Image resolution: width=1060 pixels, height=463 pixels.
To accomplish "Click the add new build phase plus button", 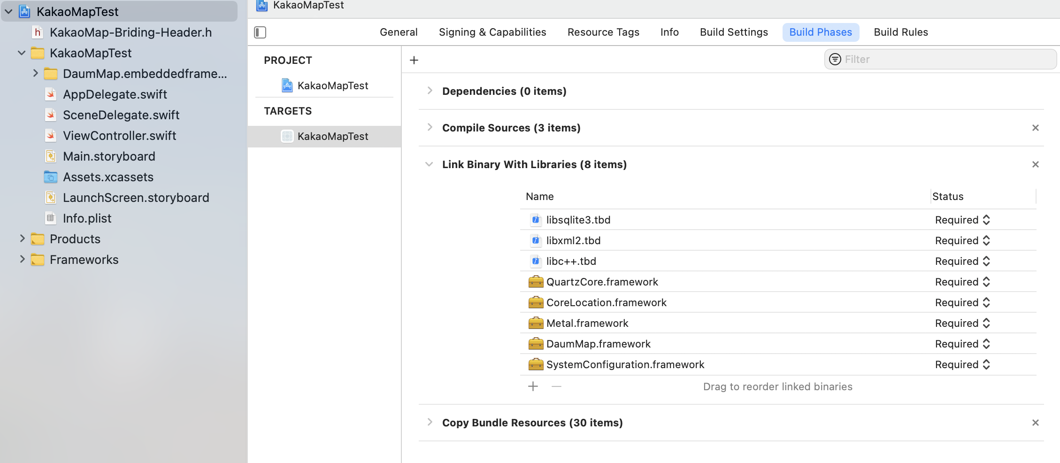I will click(414, 60).
